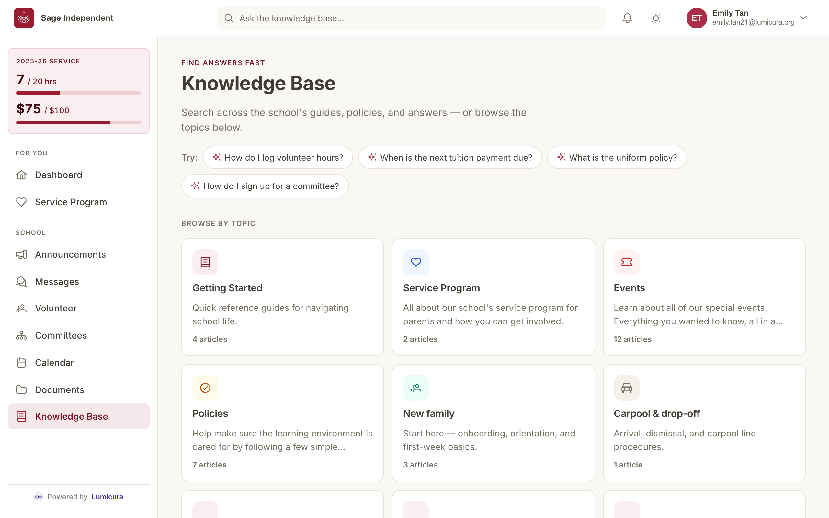Click the ET user avatar
Viewport: 829px width, 518px height.
point(697,18)
